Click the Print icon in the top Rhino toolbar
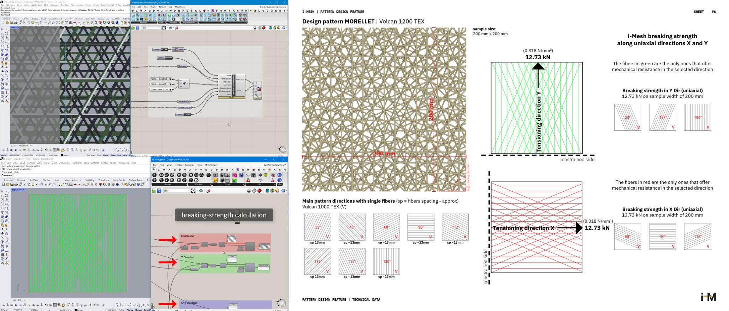The width and height of the screenshot is (729, 311). [x=16, y=23]
